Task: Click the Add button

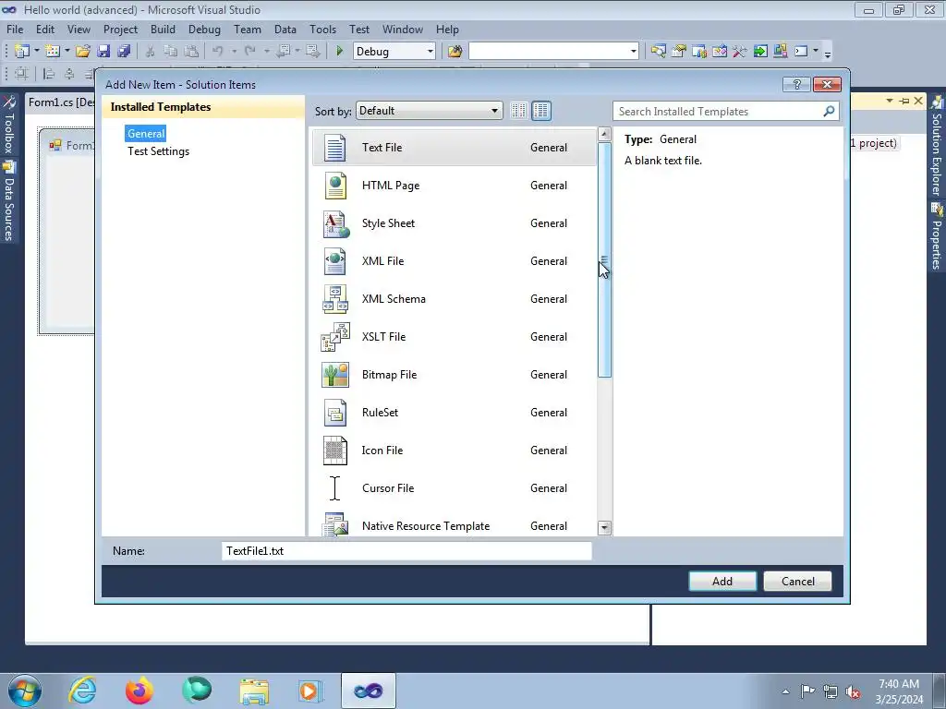Action: (x=722, y=582)
